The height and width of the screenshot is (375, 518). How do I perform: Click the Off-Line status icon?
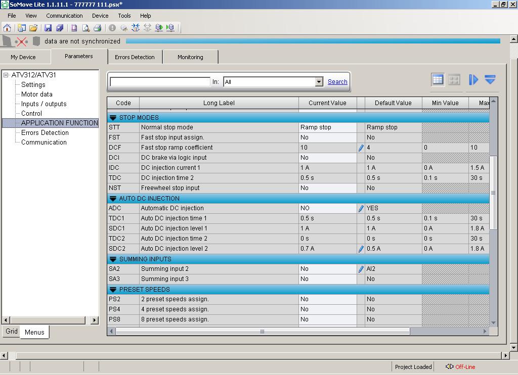pyautogui.click(x=449, y=367)
